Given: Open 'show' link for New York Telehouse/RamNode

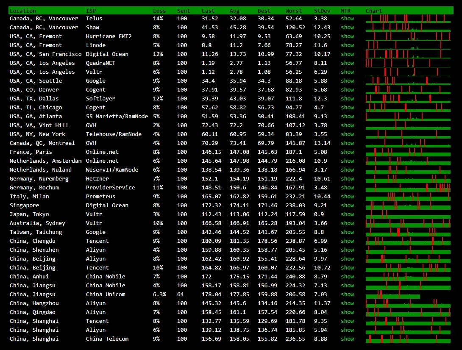Looking at the screenshot, I should [x=347, y=134].
